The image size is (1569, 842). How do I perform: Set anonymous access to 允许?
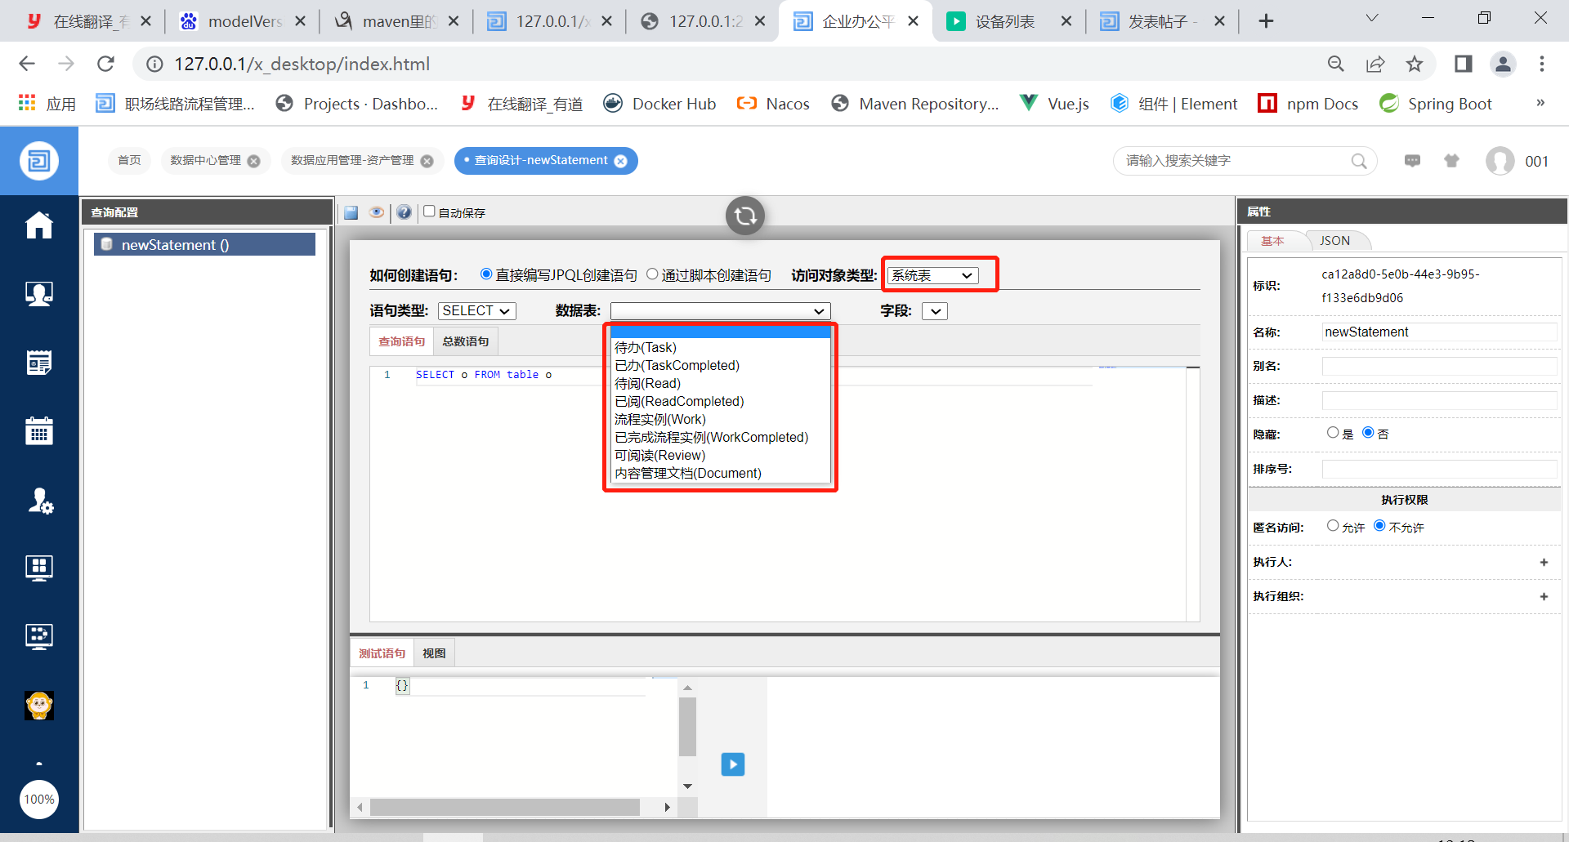pyautogui.click(x=1333, y=526)
